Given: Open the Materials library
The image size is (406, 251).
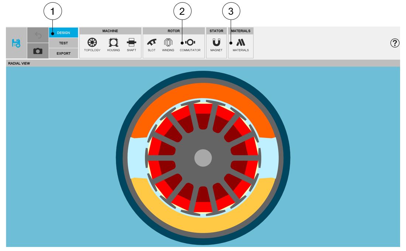Looking at the screenshot, I should point(241,44).
